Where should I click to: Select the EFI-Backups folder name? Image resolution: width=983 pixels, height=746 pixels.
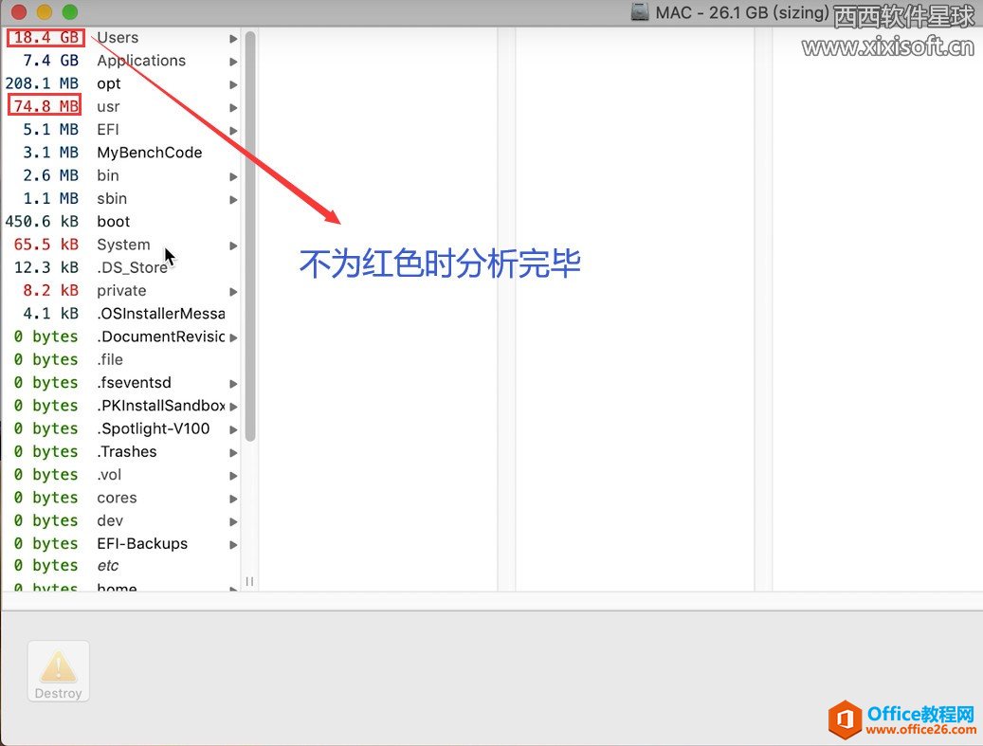pos(142,543)
